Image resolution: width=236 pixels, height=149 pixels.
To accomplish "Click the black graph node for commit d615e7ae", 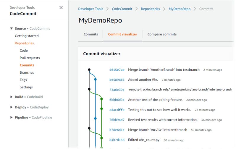I will tap(89, 70).
